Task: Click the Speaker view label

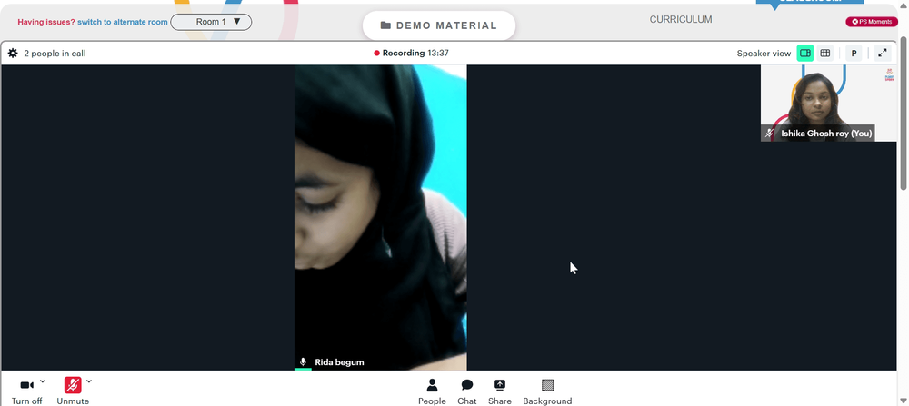Action: pyautogui.click(x=764, y=54)
